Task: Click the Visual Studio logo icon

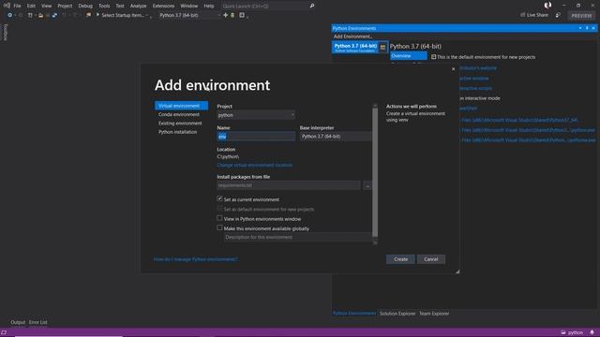Action: tap(7, 6)
